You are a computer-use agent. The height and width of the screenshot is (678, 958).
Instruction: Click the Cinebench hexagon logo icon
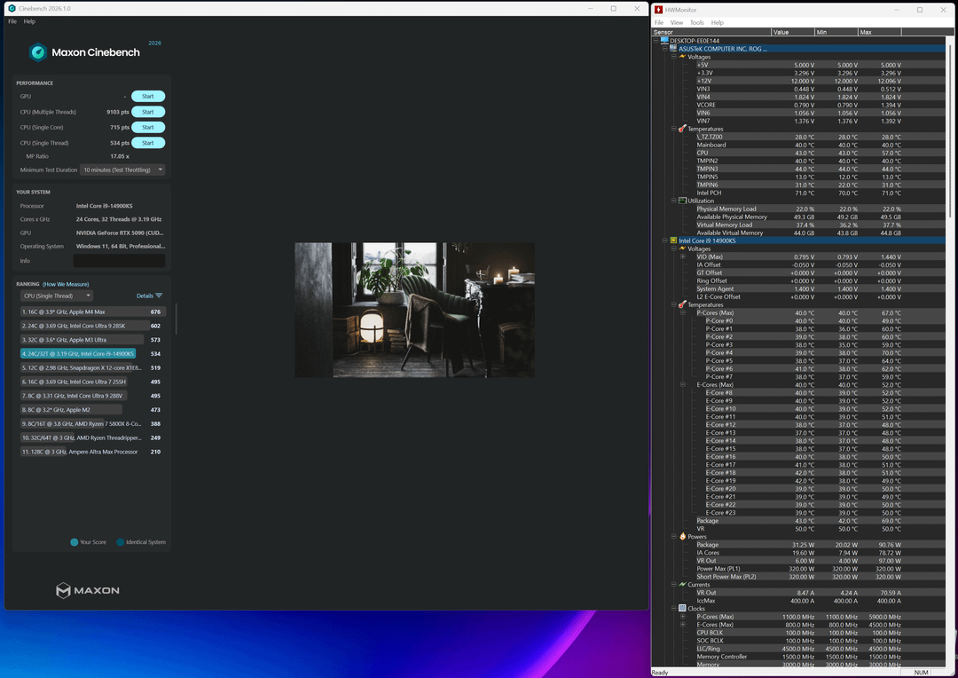coord(38,52)
